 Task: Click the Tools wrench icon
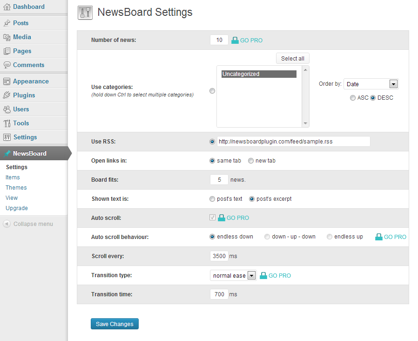[7, 123]
